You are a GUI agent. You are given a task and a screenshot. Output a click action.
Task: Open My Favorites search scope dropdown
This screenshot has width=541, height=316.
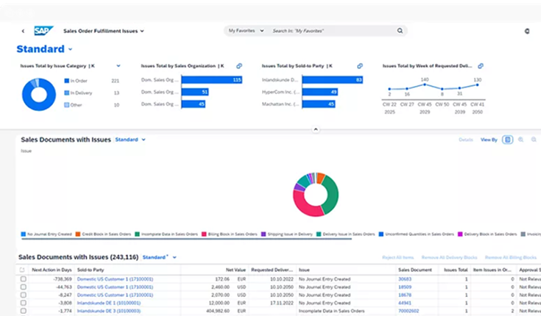click(x=244, y=31)
